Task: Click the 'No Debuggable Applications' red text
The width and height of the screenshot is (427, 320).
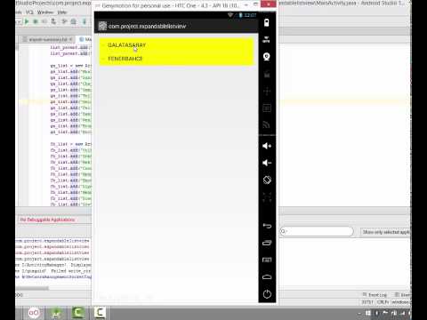Action: pos(47,220)
